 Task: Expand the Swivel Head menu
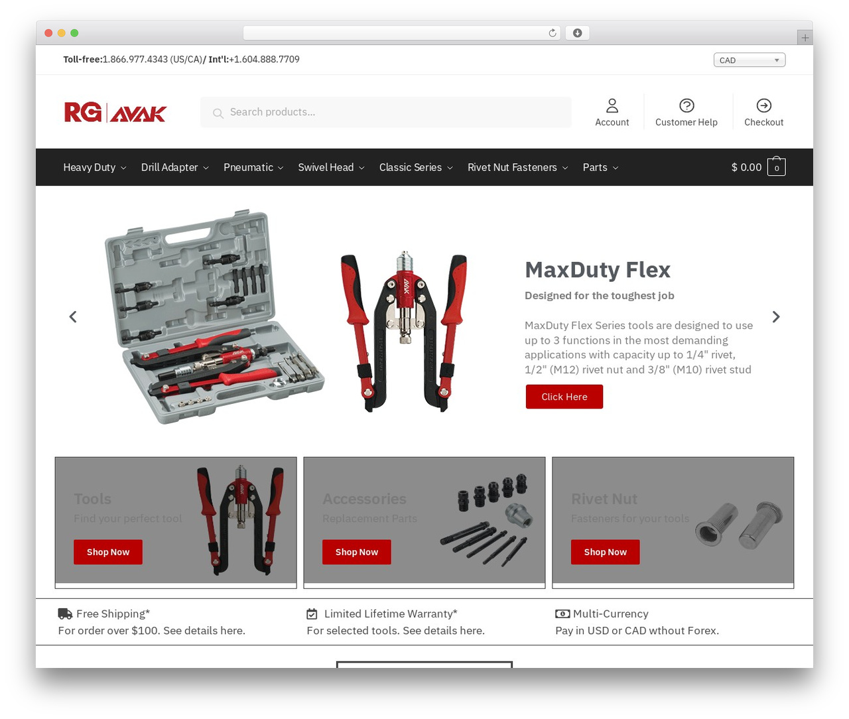(x=331, y=167)
